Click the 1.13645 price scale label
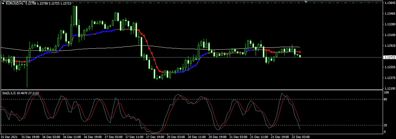 (389, 3)
